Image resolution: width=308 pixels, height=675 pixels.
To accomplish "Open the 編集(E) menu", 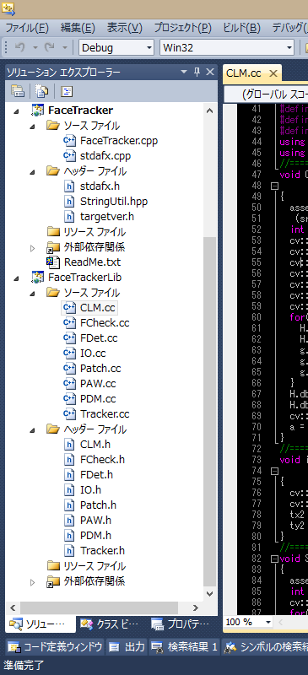I will [78, 28].
